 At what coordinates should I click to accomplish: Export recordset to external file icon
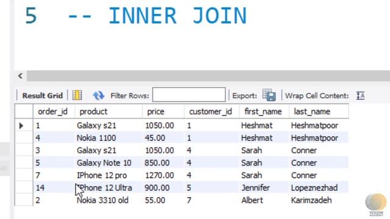coord(269,95)
